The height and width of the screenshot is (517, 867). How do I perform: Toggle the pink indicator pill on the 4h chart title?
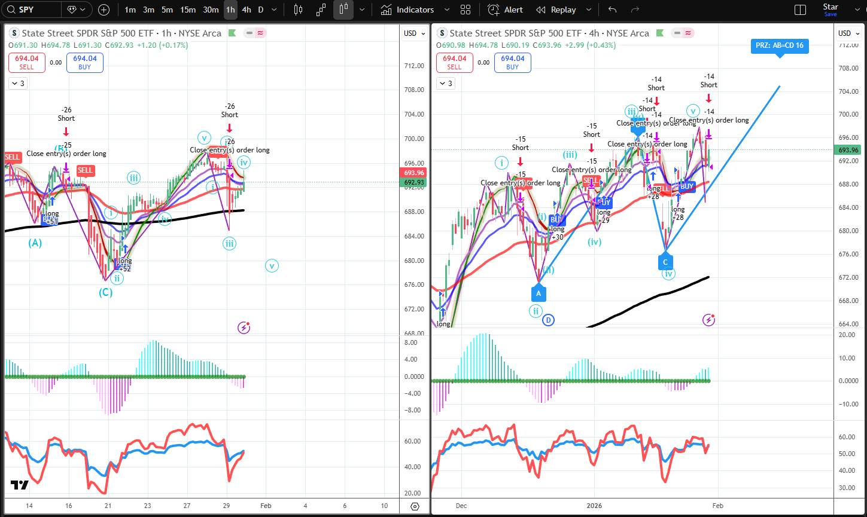click(687, 33)
